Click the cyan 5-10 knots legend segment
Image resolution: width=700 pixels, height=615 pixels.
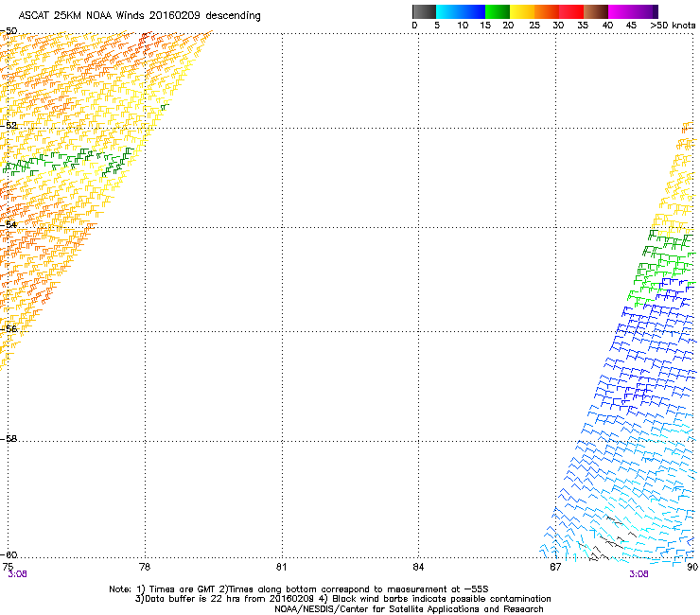pyautogui.click(x=448, y=11)
